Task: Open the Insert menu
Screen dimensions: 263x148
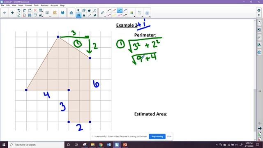Action: pyautogui.click(x=21, y=5)
